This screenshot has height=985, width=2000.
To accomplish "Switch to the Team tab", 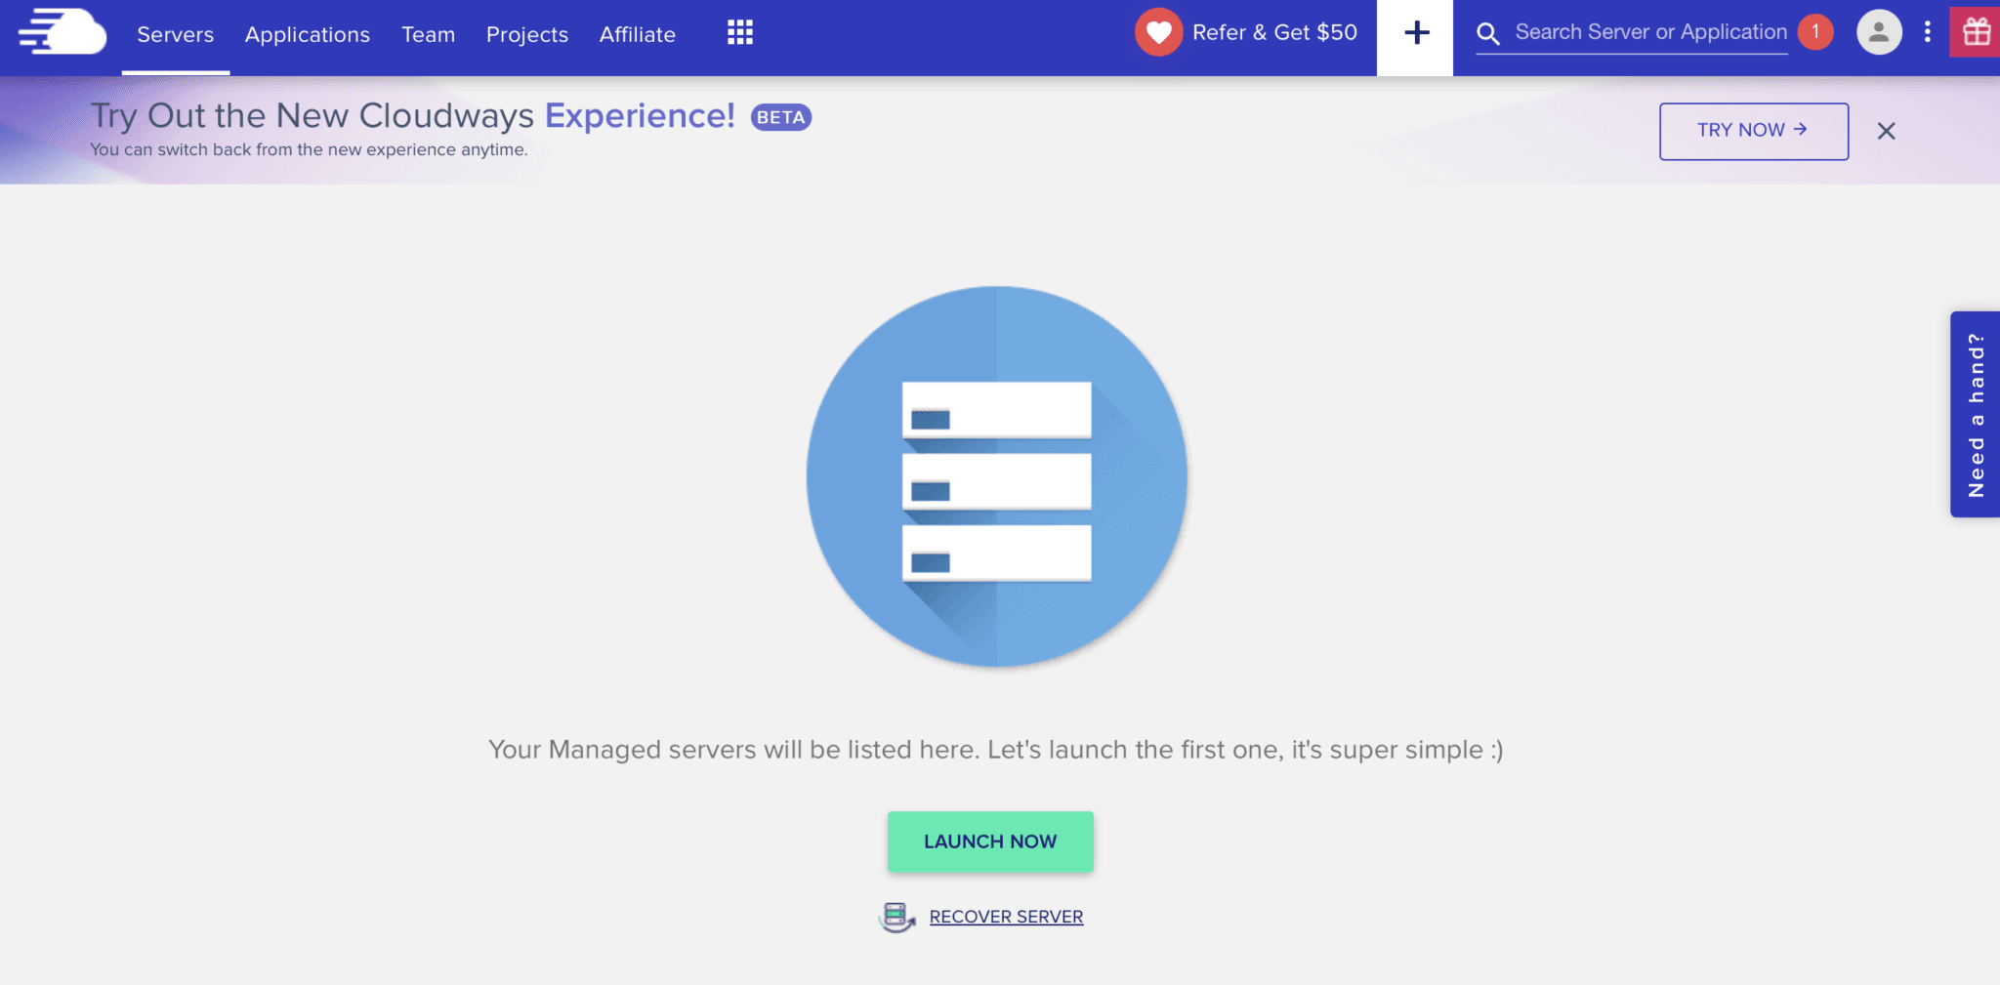I will (428, 34).
